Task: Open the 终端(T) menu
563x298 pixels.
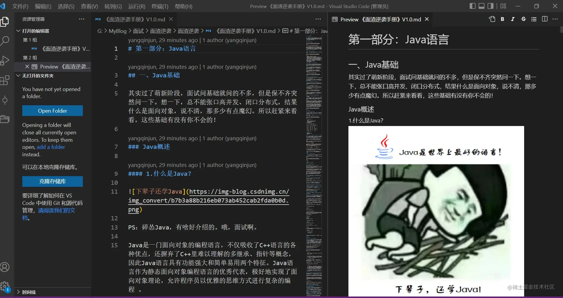Action: pyautogui.click(x=160, y=6)
